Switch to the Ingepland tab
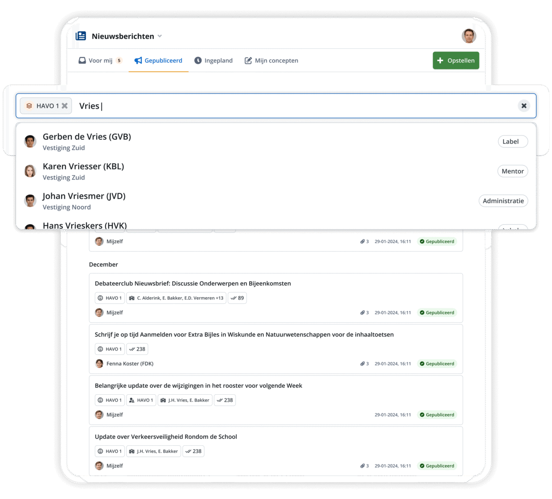Image resolution: width=552 pixels, height=499 pixels. (213, 61)
